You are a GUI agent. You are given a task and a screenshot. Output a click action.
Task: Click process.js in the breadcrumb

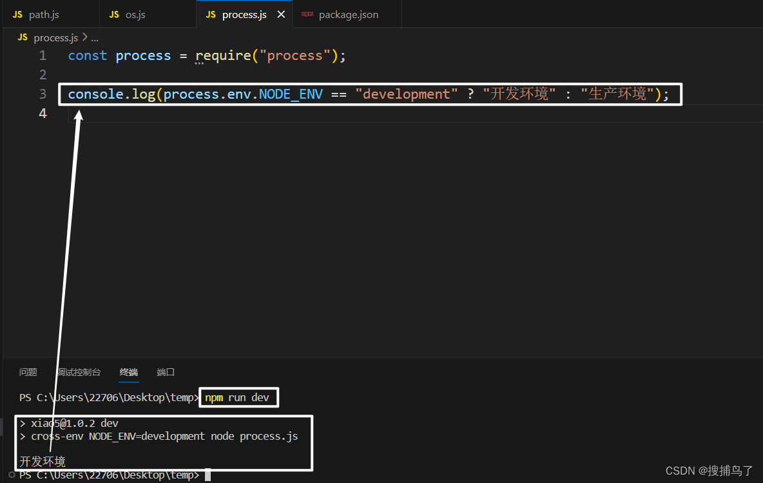tap(55, 37)
